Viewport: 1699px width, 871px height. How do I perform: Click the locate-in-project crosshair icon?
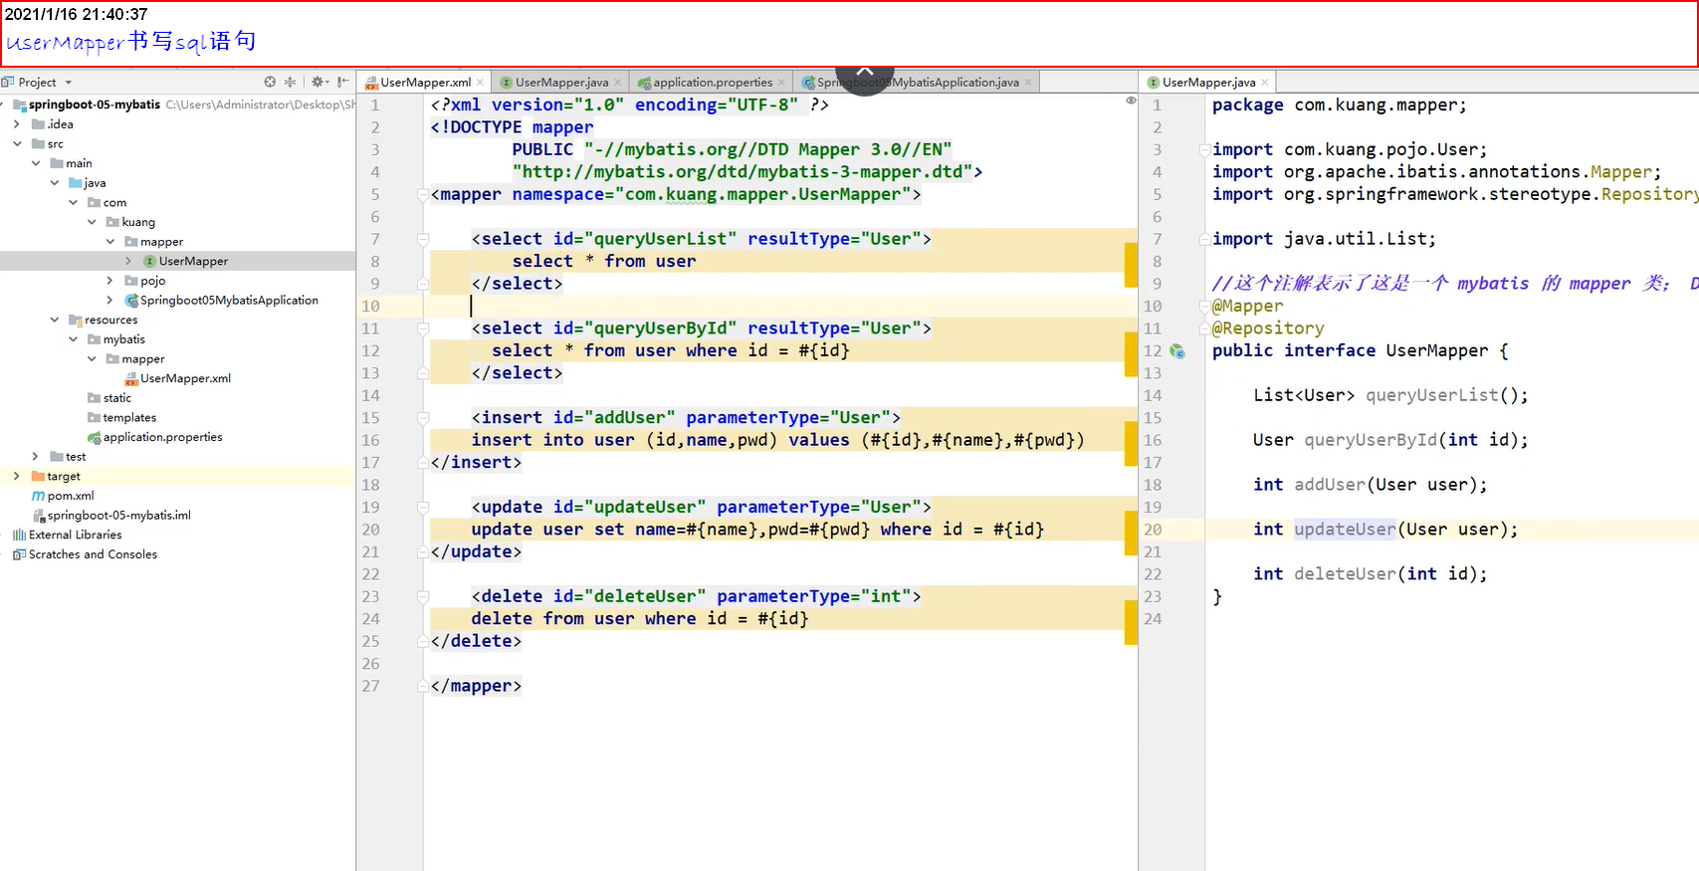[x=270, y=82]
